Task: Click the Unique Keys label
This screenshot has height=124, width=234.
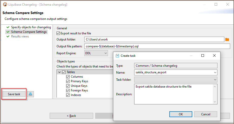Action: pos(79,86)
